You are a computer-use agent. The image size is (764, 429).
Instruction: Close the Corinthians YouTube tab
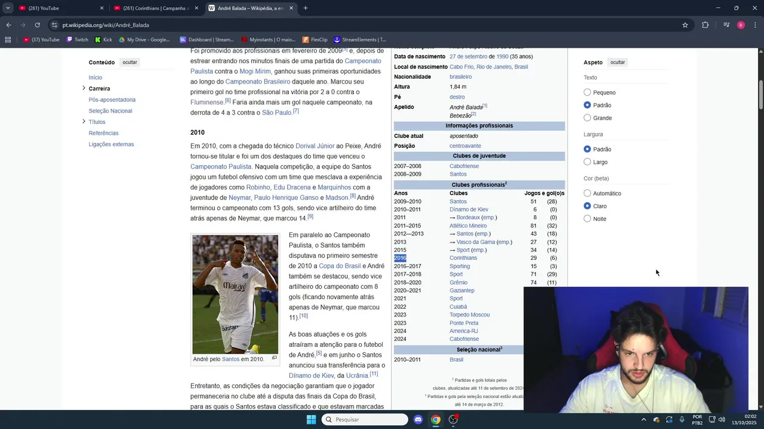coord(196,8)
